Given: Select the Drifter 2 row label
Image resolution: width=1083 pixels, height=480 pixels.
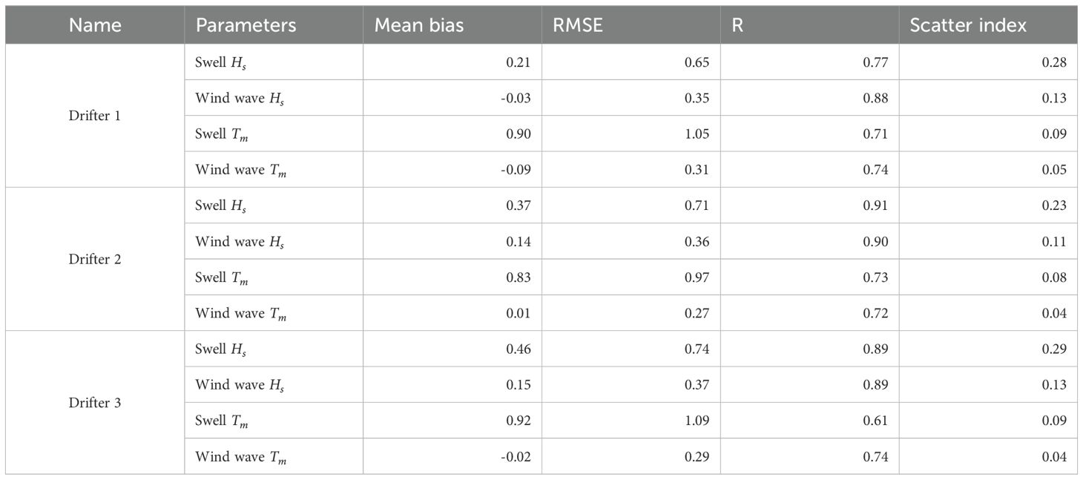Looking at the screenshot, I should click(x=96, y=260).
